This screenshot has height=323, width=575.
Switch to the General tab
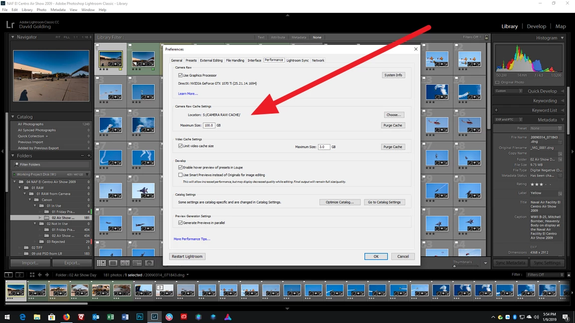coord(176,60)
